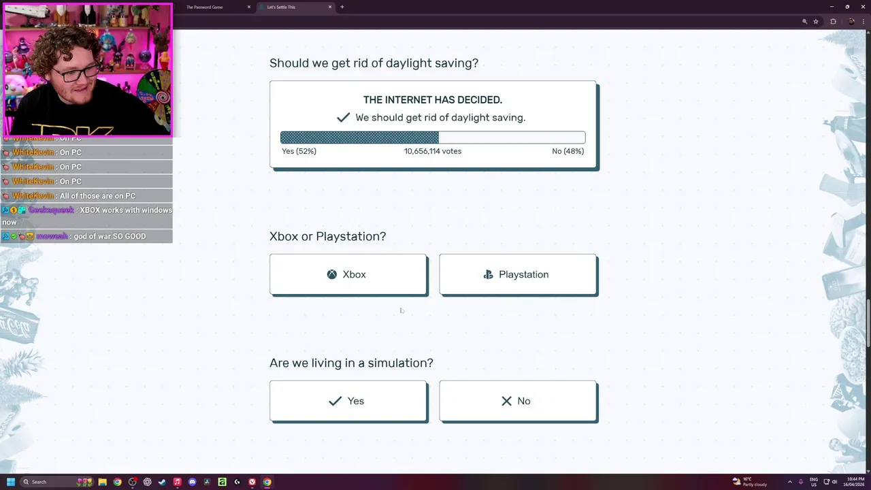Open the OBS Studio taskbar icon
Screen dimensions: 871x490
[x=133, y=482]
